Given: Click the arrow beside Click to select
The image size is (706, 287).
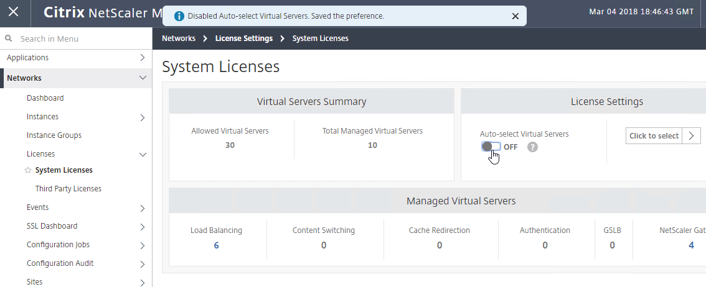Looking at the screenshot, I should [692, 135].
